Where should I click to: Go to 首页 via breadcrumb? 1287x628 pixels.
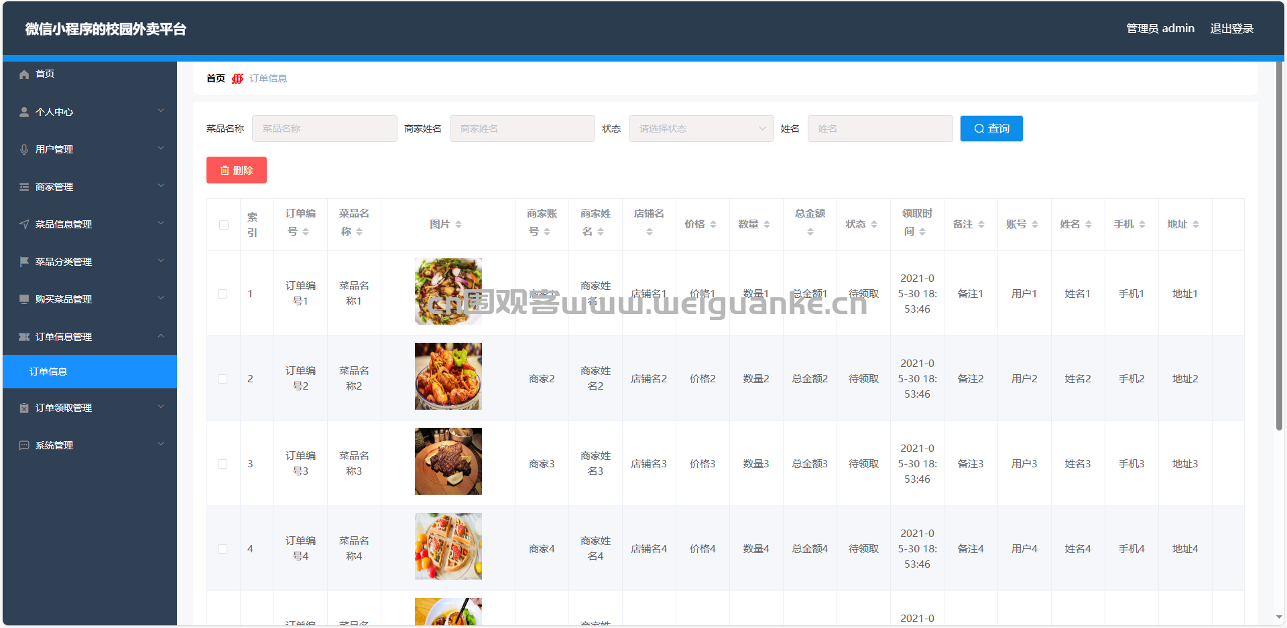coord(216,78)
